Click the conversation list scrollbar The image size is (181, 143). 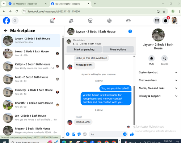[63, 53]
